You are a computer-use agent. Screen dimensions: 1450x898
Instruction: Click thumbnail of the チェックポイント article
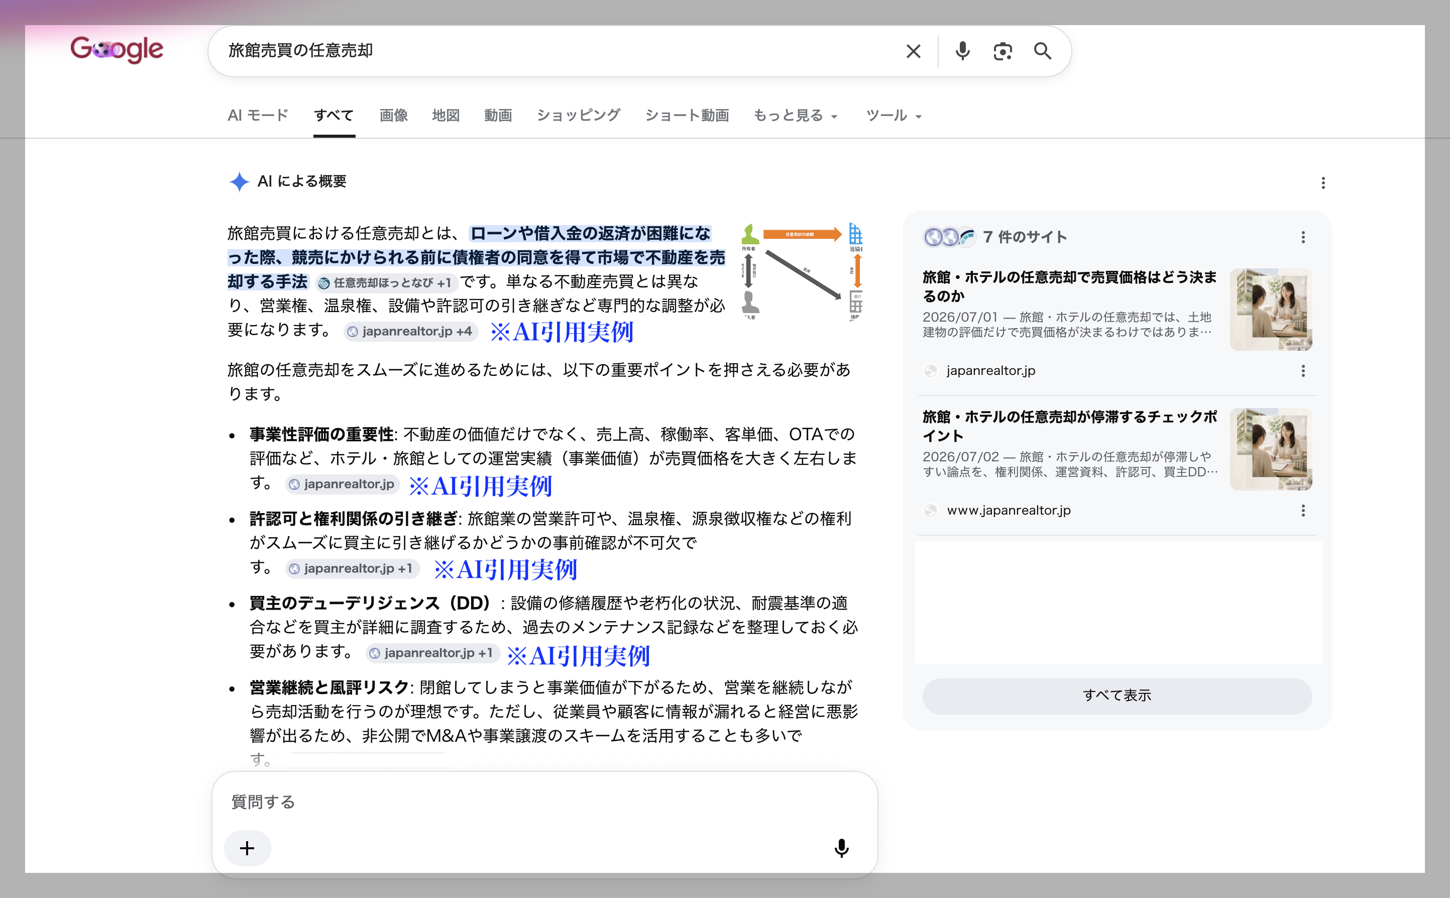pyautogui.click(x=1270, y=449)
